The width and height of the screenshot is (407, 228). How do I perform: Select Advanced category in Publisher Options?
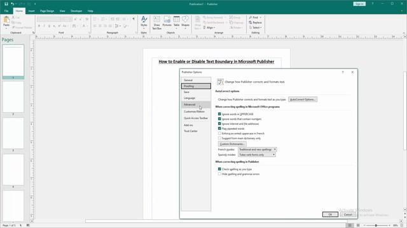click(x=196, y=104)
